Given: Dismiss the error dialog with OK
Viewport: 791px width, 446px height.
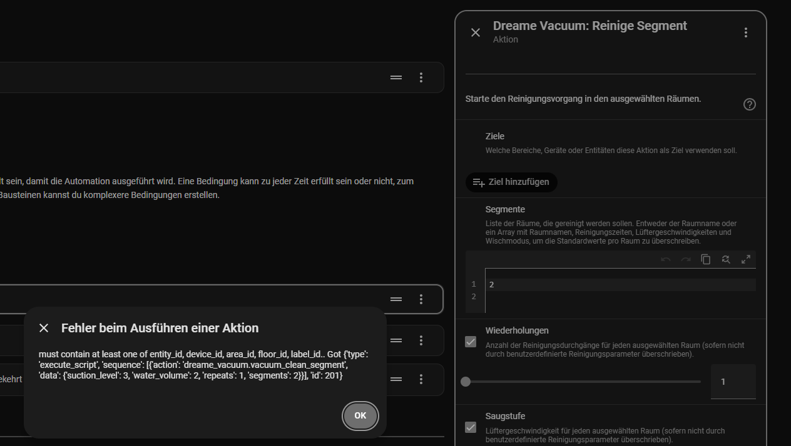Looking at the screenshot, I should [360, 415].
